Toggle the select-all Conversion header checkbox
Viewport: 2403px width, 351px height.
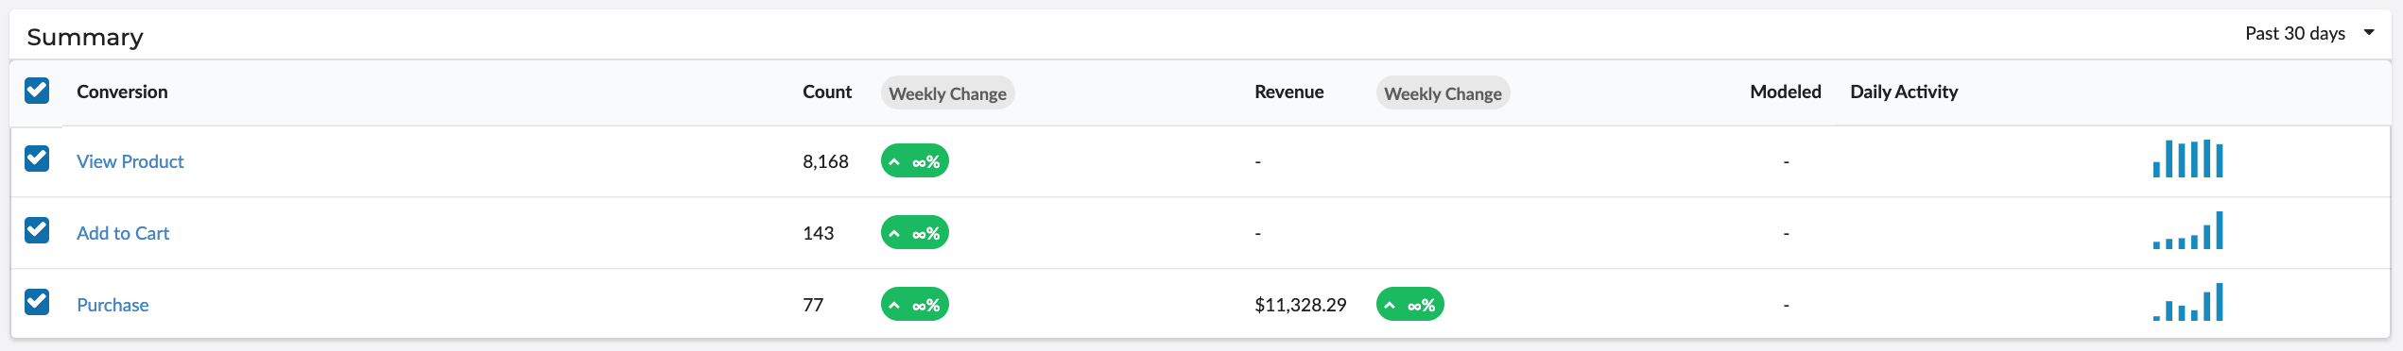(x=37, y=91)
